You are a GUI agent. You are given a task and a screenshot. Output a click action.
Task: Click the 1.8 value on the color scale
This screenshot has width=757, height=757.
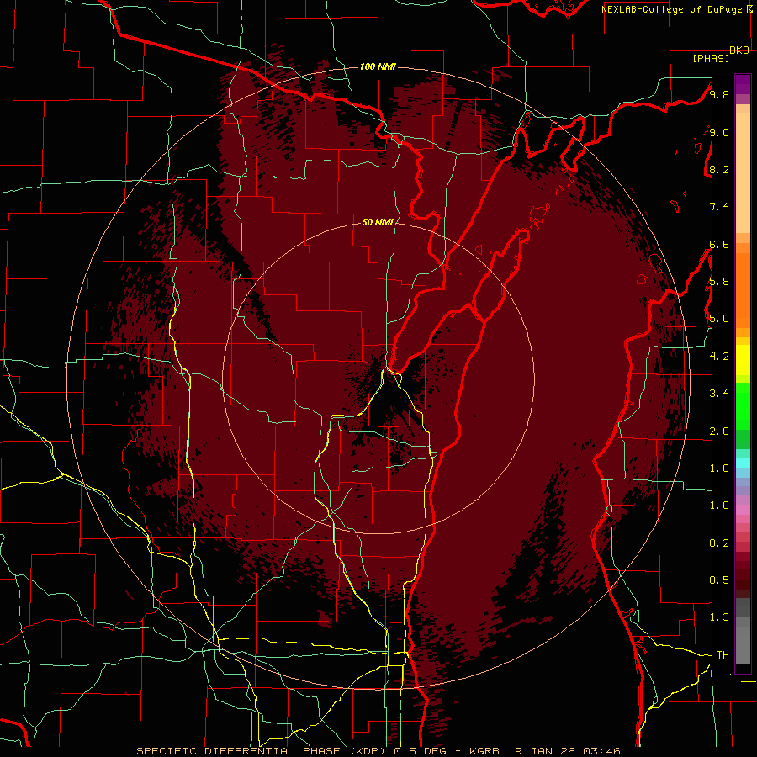(x=719, y=468)
